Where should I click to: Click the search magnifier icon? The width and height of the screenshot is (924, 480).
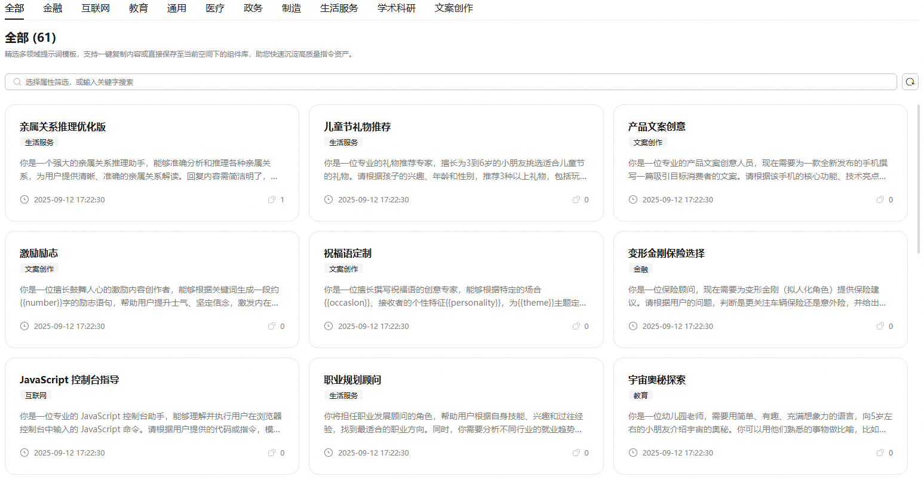pos(17,82)
